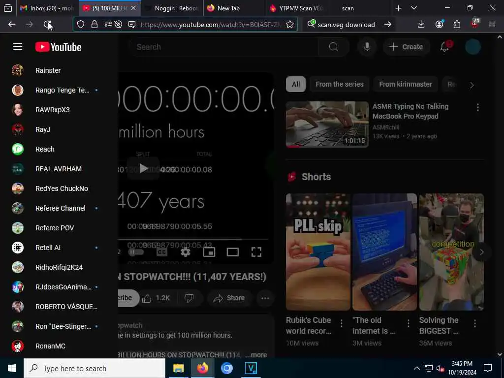Open Firefox downloads panel
Image resolution: width=504 pixels, height=378 pixels.
click(421, 24)
